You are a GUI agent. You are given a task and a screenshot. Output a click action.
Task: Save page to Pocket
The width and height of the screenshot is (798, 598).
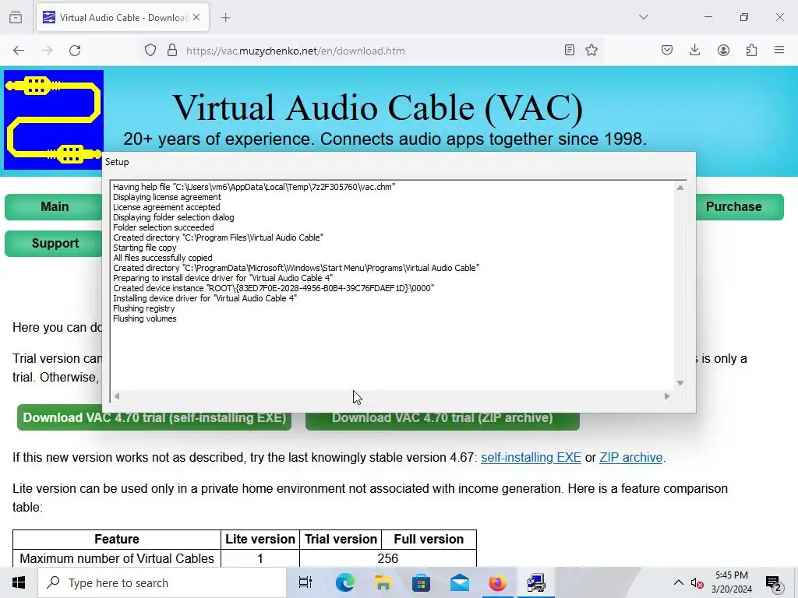pyautogui.click(x=667, y=50)
